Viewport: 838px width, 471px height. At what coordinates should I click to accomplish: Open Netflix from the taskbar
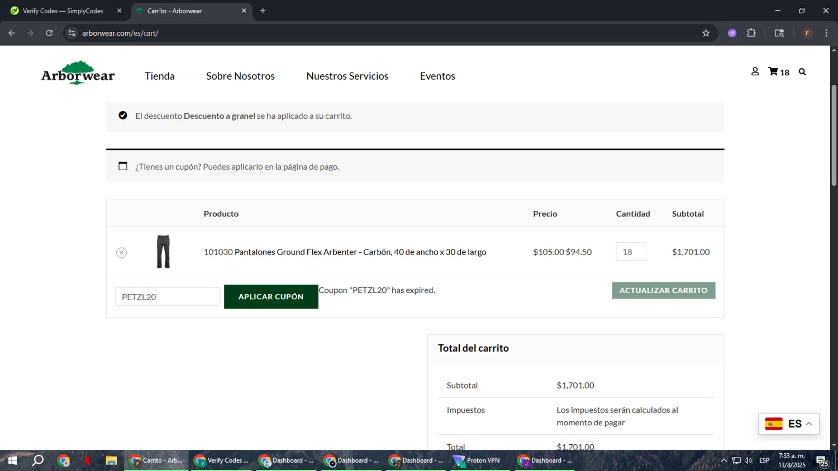click(87, 460)
